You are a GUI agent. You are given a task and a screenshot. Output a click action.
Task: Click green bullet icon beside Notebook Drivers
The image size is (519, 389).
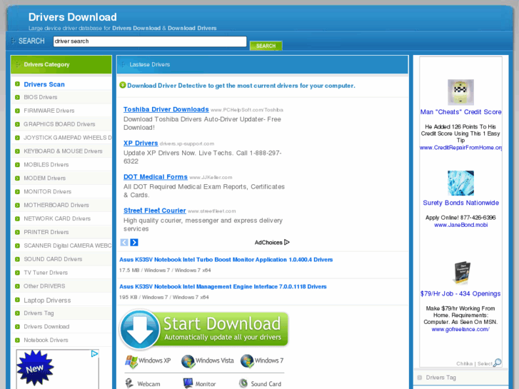[x=18, y=340]
